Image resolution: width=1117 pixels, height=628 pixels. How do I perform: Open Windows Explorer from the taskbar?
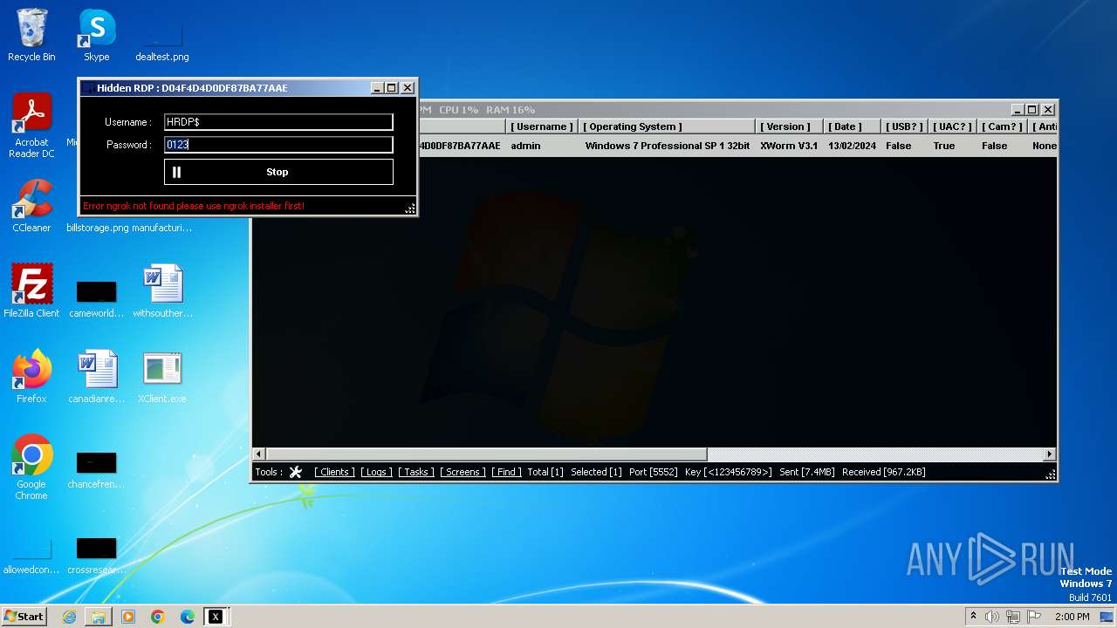click(x=99, y=617)
